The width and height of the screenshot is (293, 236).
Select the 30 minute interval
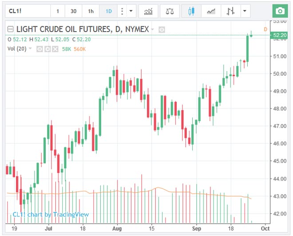pos(73,11)
